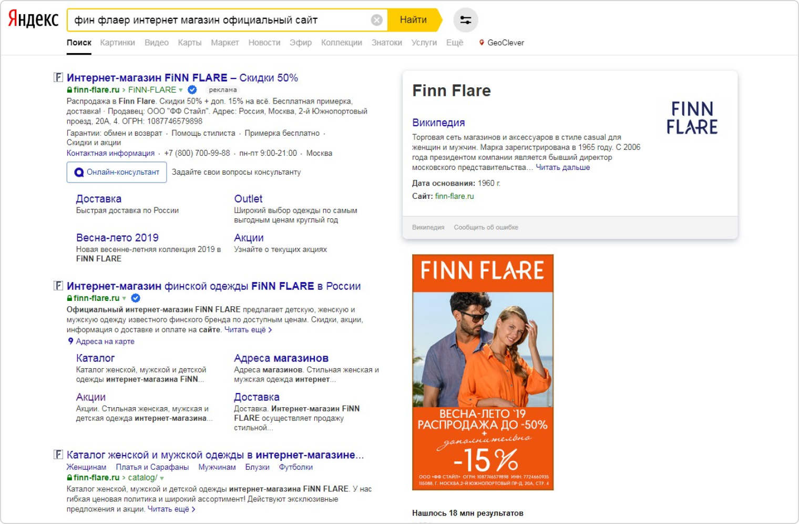
Task: Open the Блузки quick link
Action: 257,467
